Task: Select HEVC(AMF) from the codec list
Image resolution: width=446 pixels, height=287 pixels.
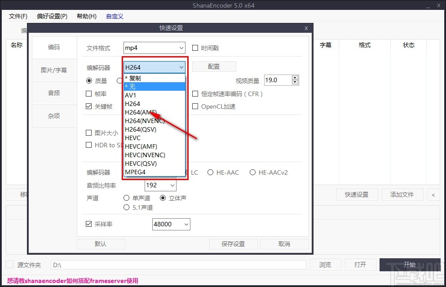Action: click(x=155, y=146)
